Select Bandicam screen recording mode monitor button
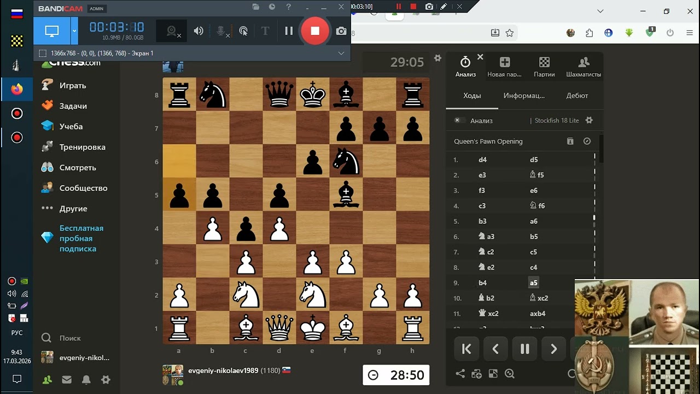The image size is (700, 394). [x=52, y=31]
